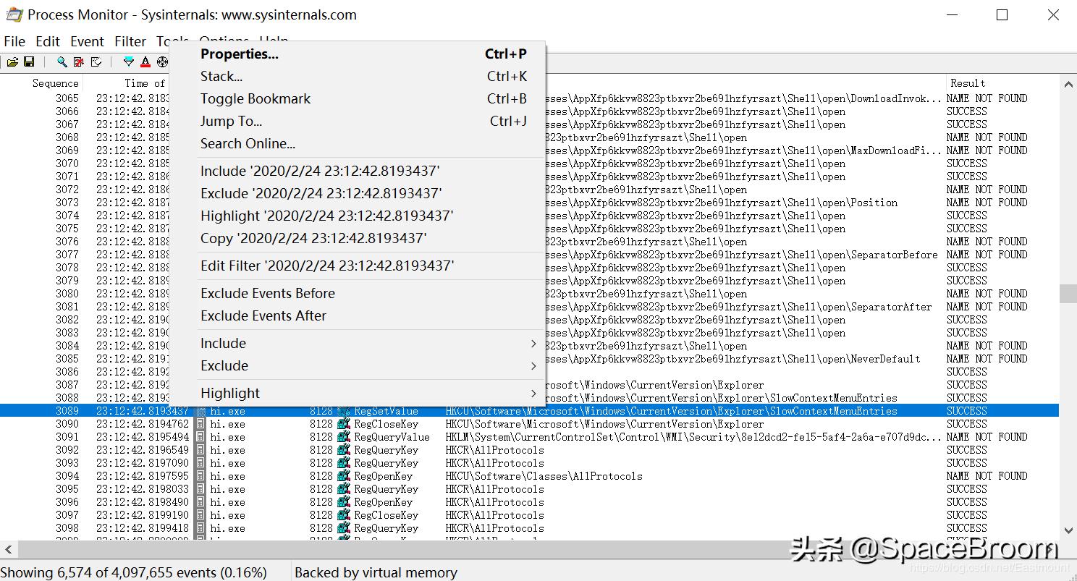The width and height of the screenshot is (1077, 581).
Task: Click the Open log file toolbar icon
Action: tap(13, 62)
